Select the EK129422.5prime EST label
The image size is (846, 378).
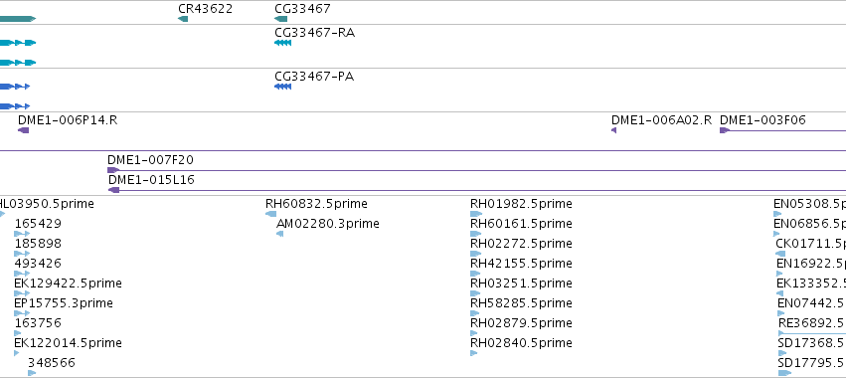point(68,283)
